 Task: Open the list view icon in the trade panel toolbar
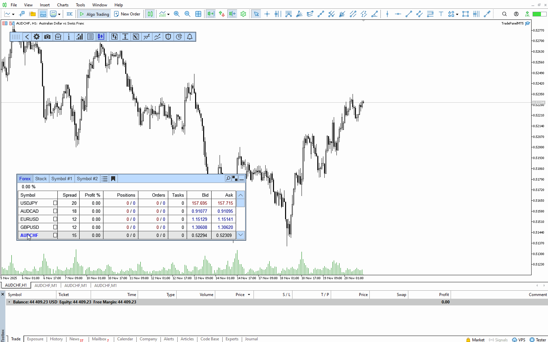[90, 37]
